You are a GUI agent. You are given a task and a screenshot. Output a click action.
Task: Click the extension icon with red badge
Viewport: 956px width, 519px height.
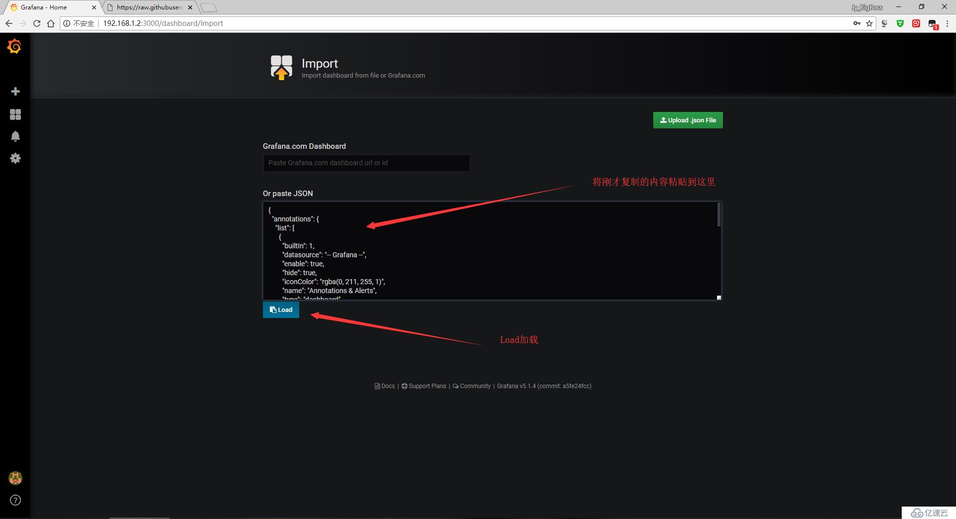(933, 24)
